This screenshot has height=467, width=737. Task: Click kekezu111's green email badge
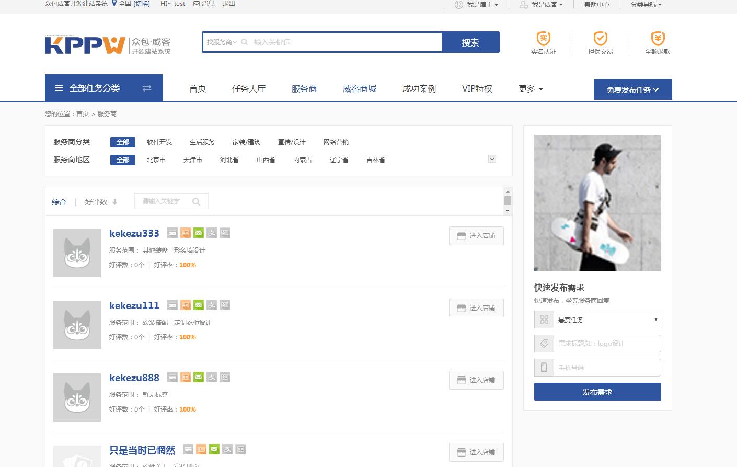click(199, 305)
